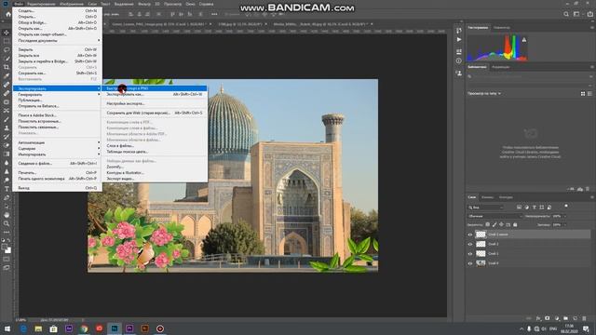The image size is (596, 335).
Task: Hide the Слой 0 layer
Action: tap(470, 263)
